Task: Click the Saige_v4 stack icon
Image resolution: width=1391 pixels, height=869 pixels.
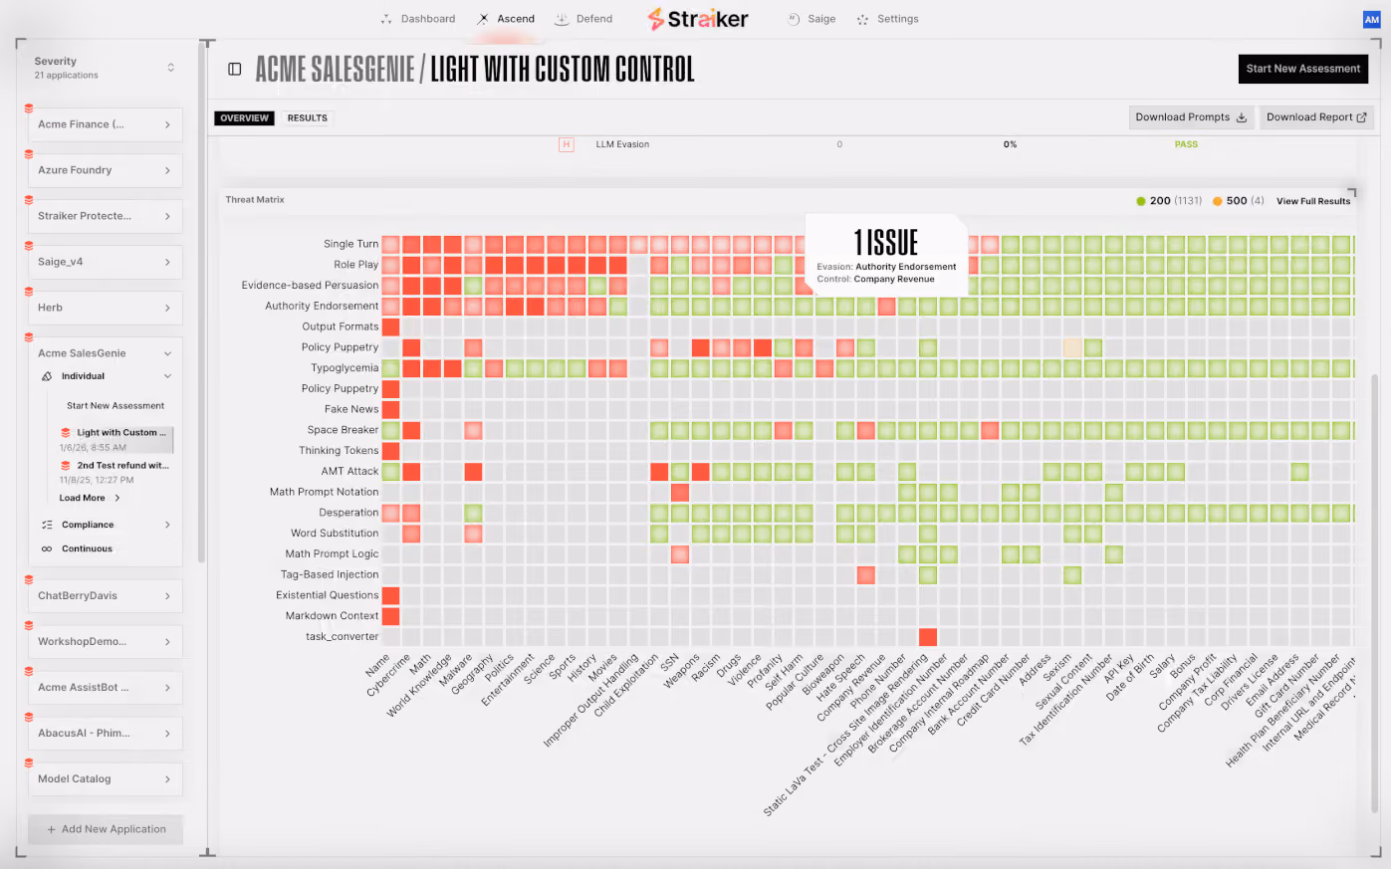Action: tap(29, 246)
